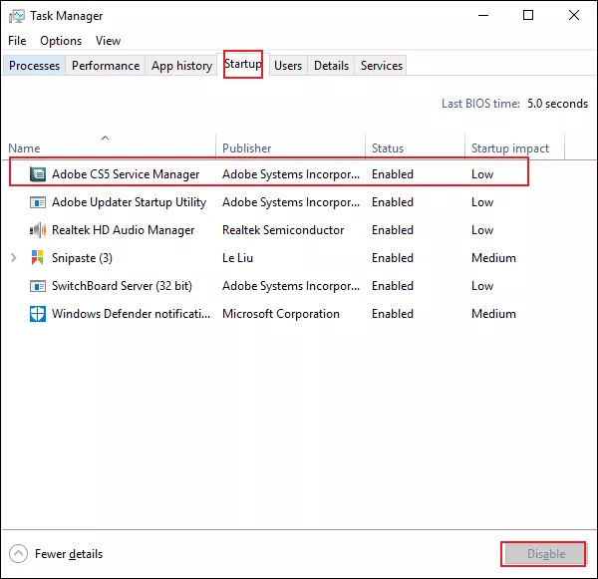Click the Disable button
Screen dimensions: 598x579
point(546,554)
